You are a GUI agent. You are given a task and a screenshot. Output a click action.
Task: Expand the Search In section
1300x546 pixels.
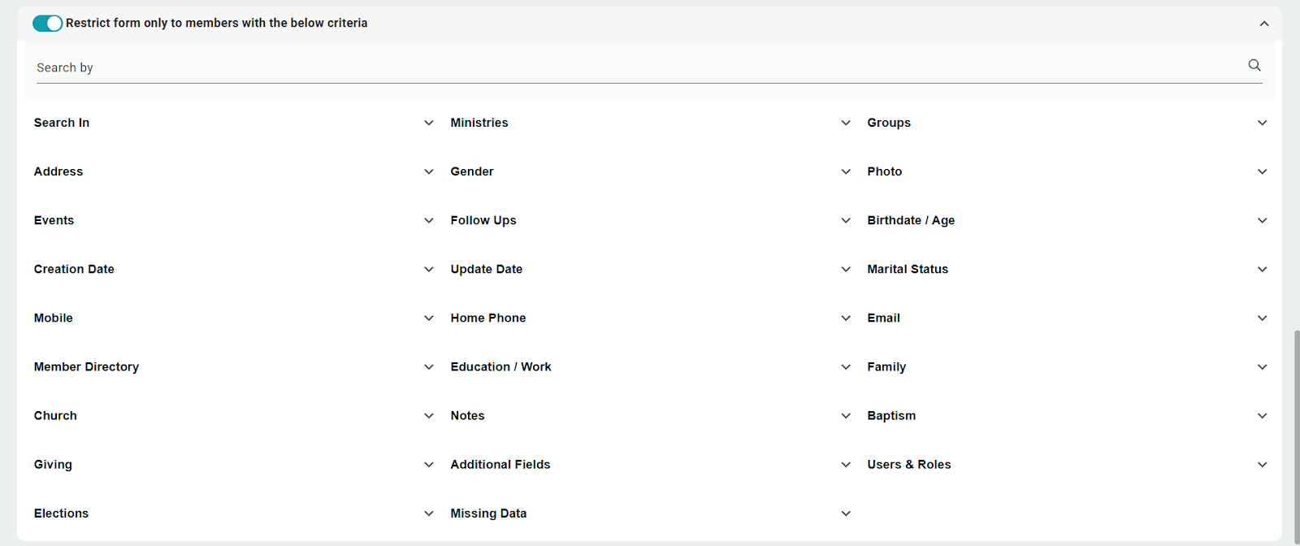pyautogui.click(x=428, y=123)
